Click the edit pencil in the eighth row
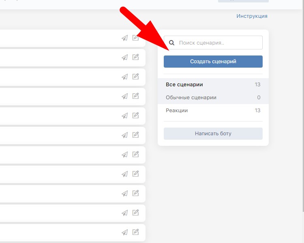The width and height of the screenshot is (304, 243). click(136, 174)
